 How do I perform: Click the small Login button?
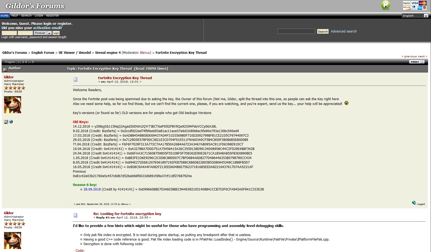pos(56,33)
